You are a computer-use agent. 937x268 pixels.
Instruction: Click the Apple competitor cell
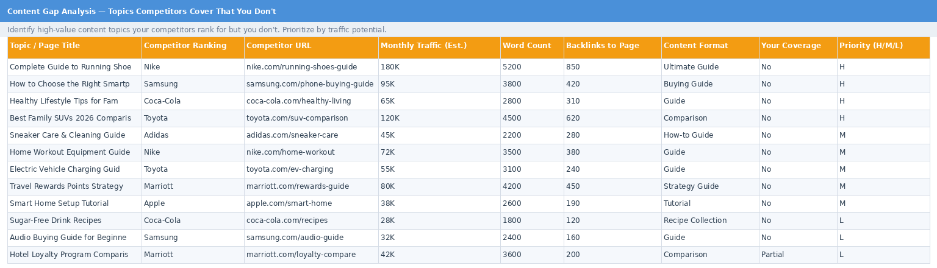point(193,203)
